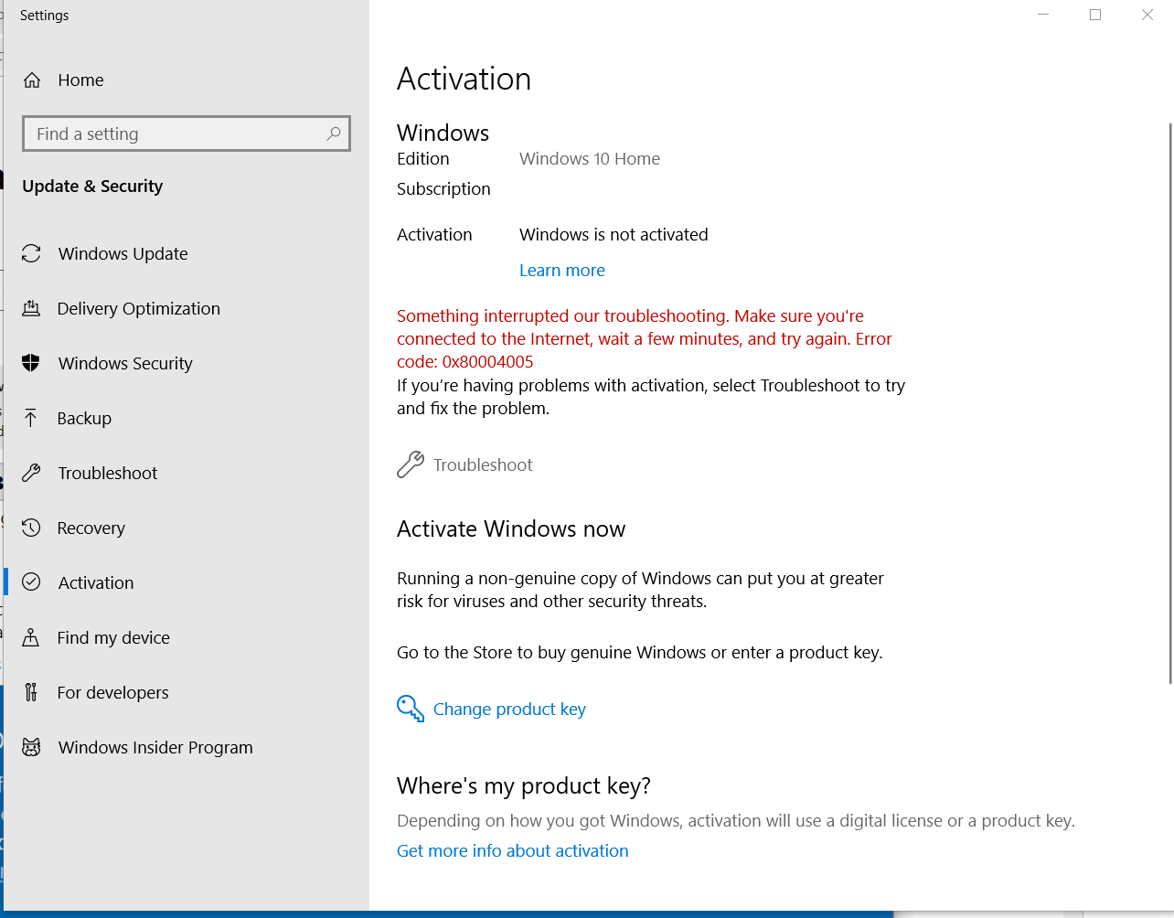
Task: Click the Change product key link
Action: 509,709
